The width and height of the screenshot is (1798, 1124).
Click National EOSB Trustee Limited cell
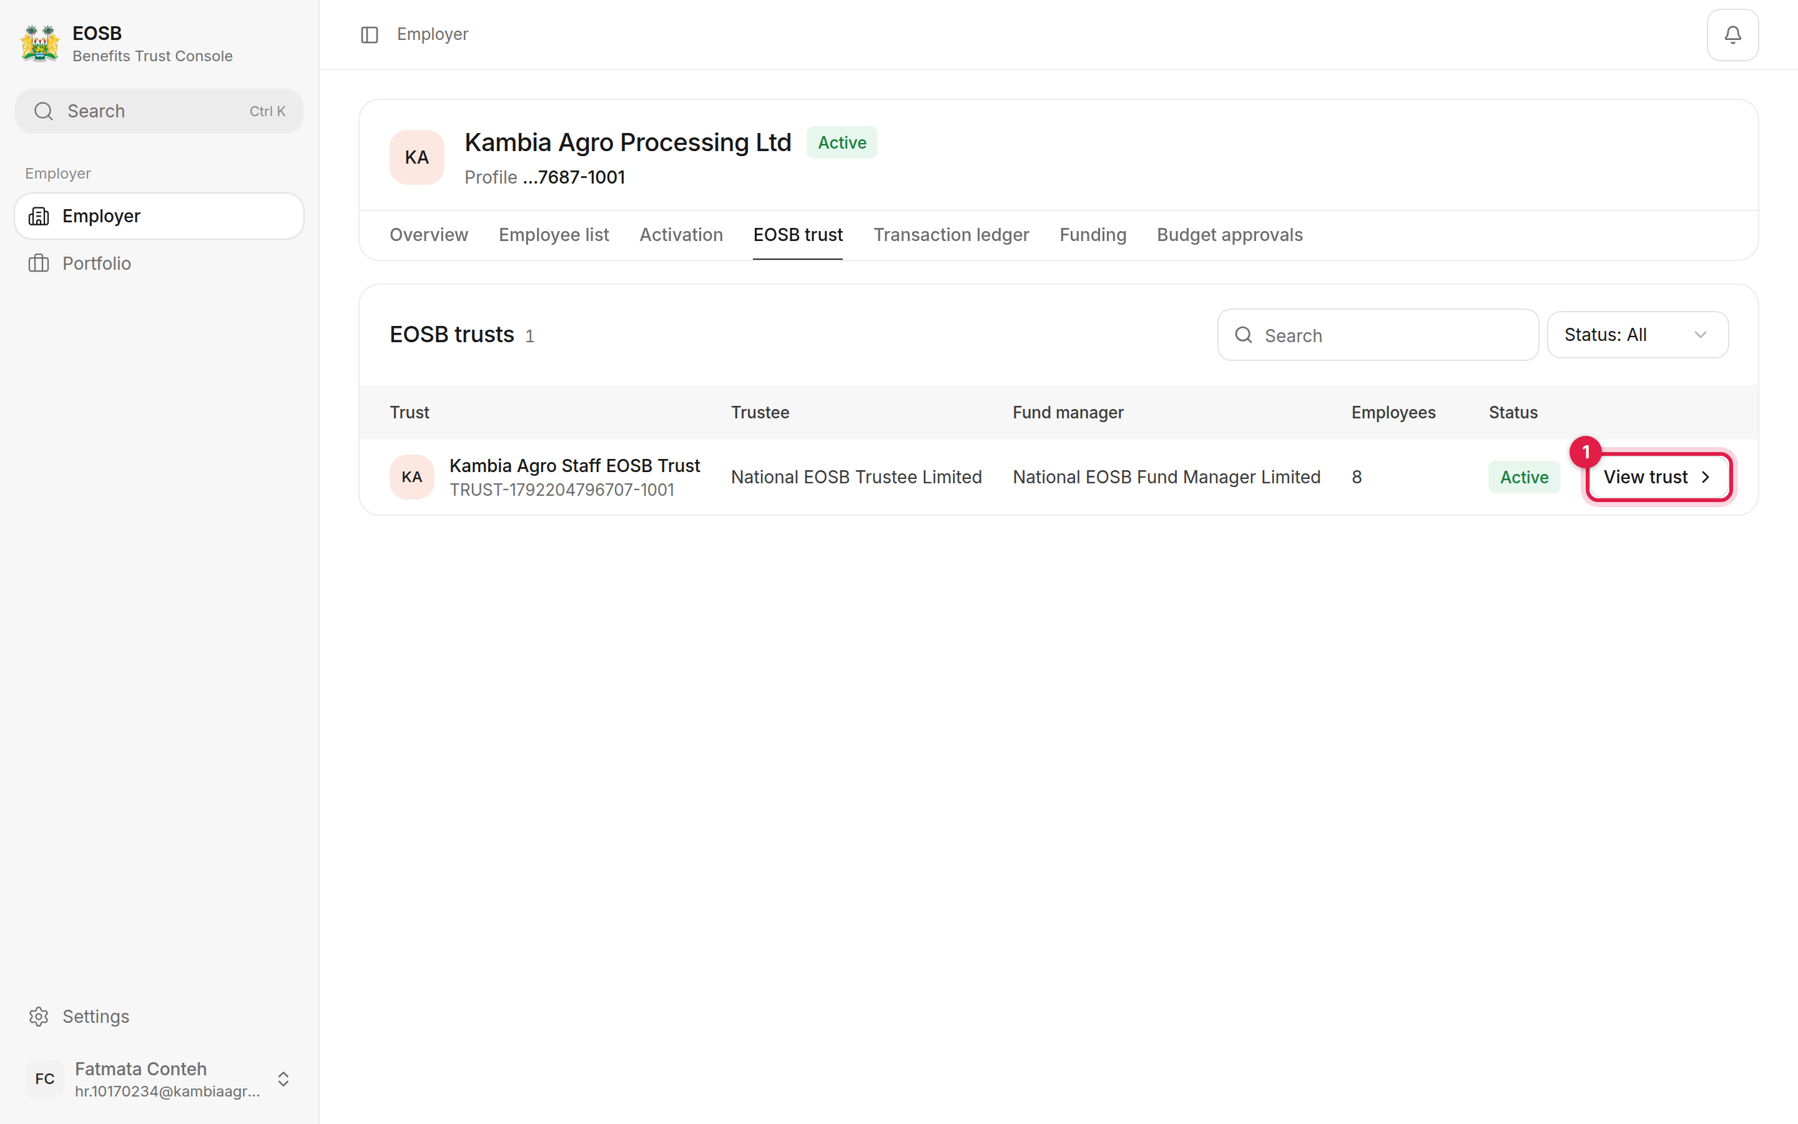[x=856, y=477]
